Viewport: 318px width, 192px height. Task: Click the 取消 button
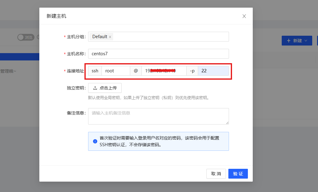[216, 174]
